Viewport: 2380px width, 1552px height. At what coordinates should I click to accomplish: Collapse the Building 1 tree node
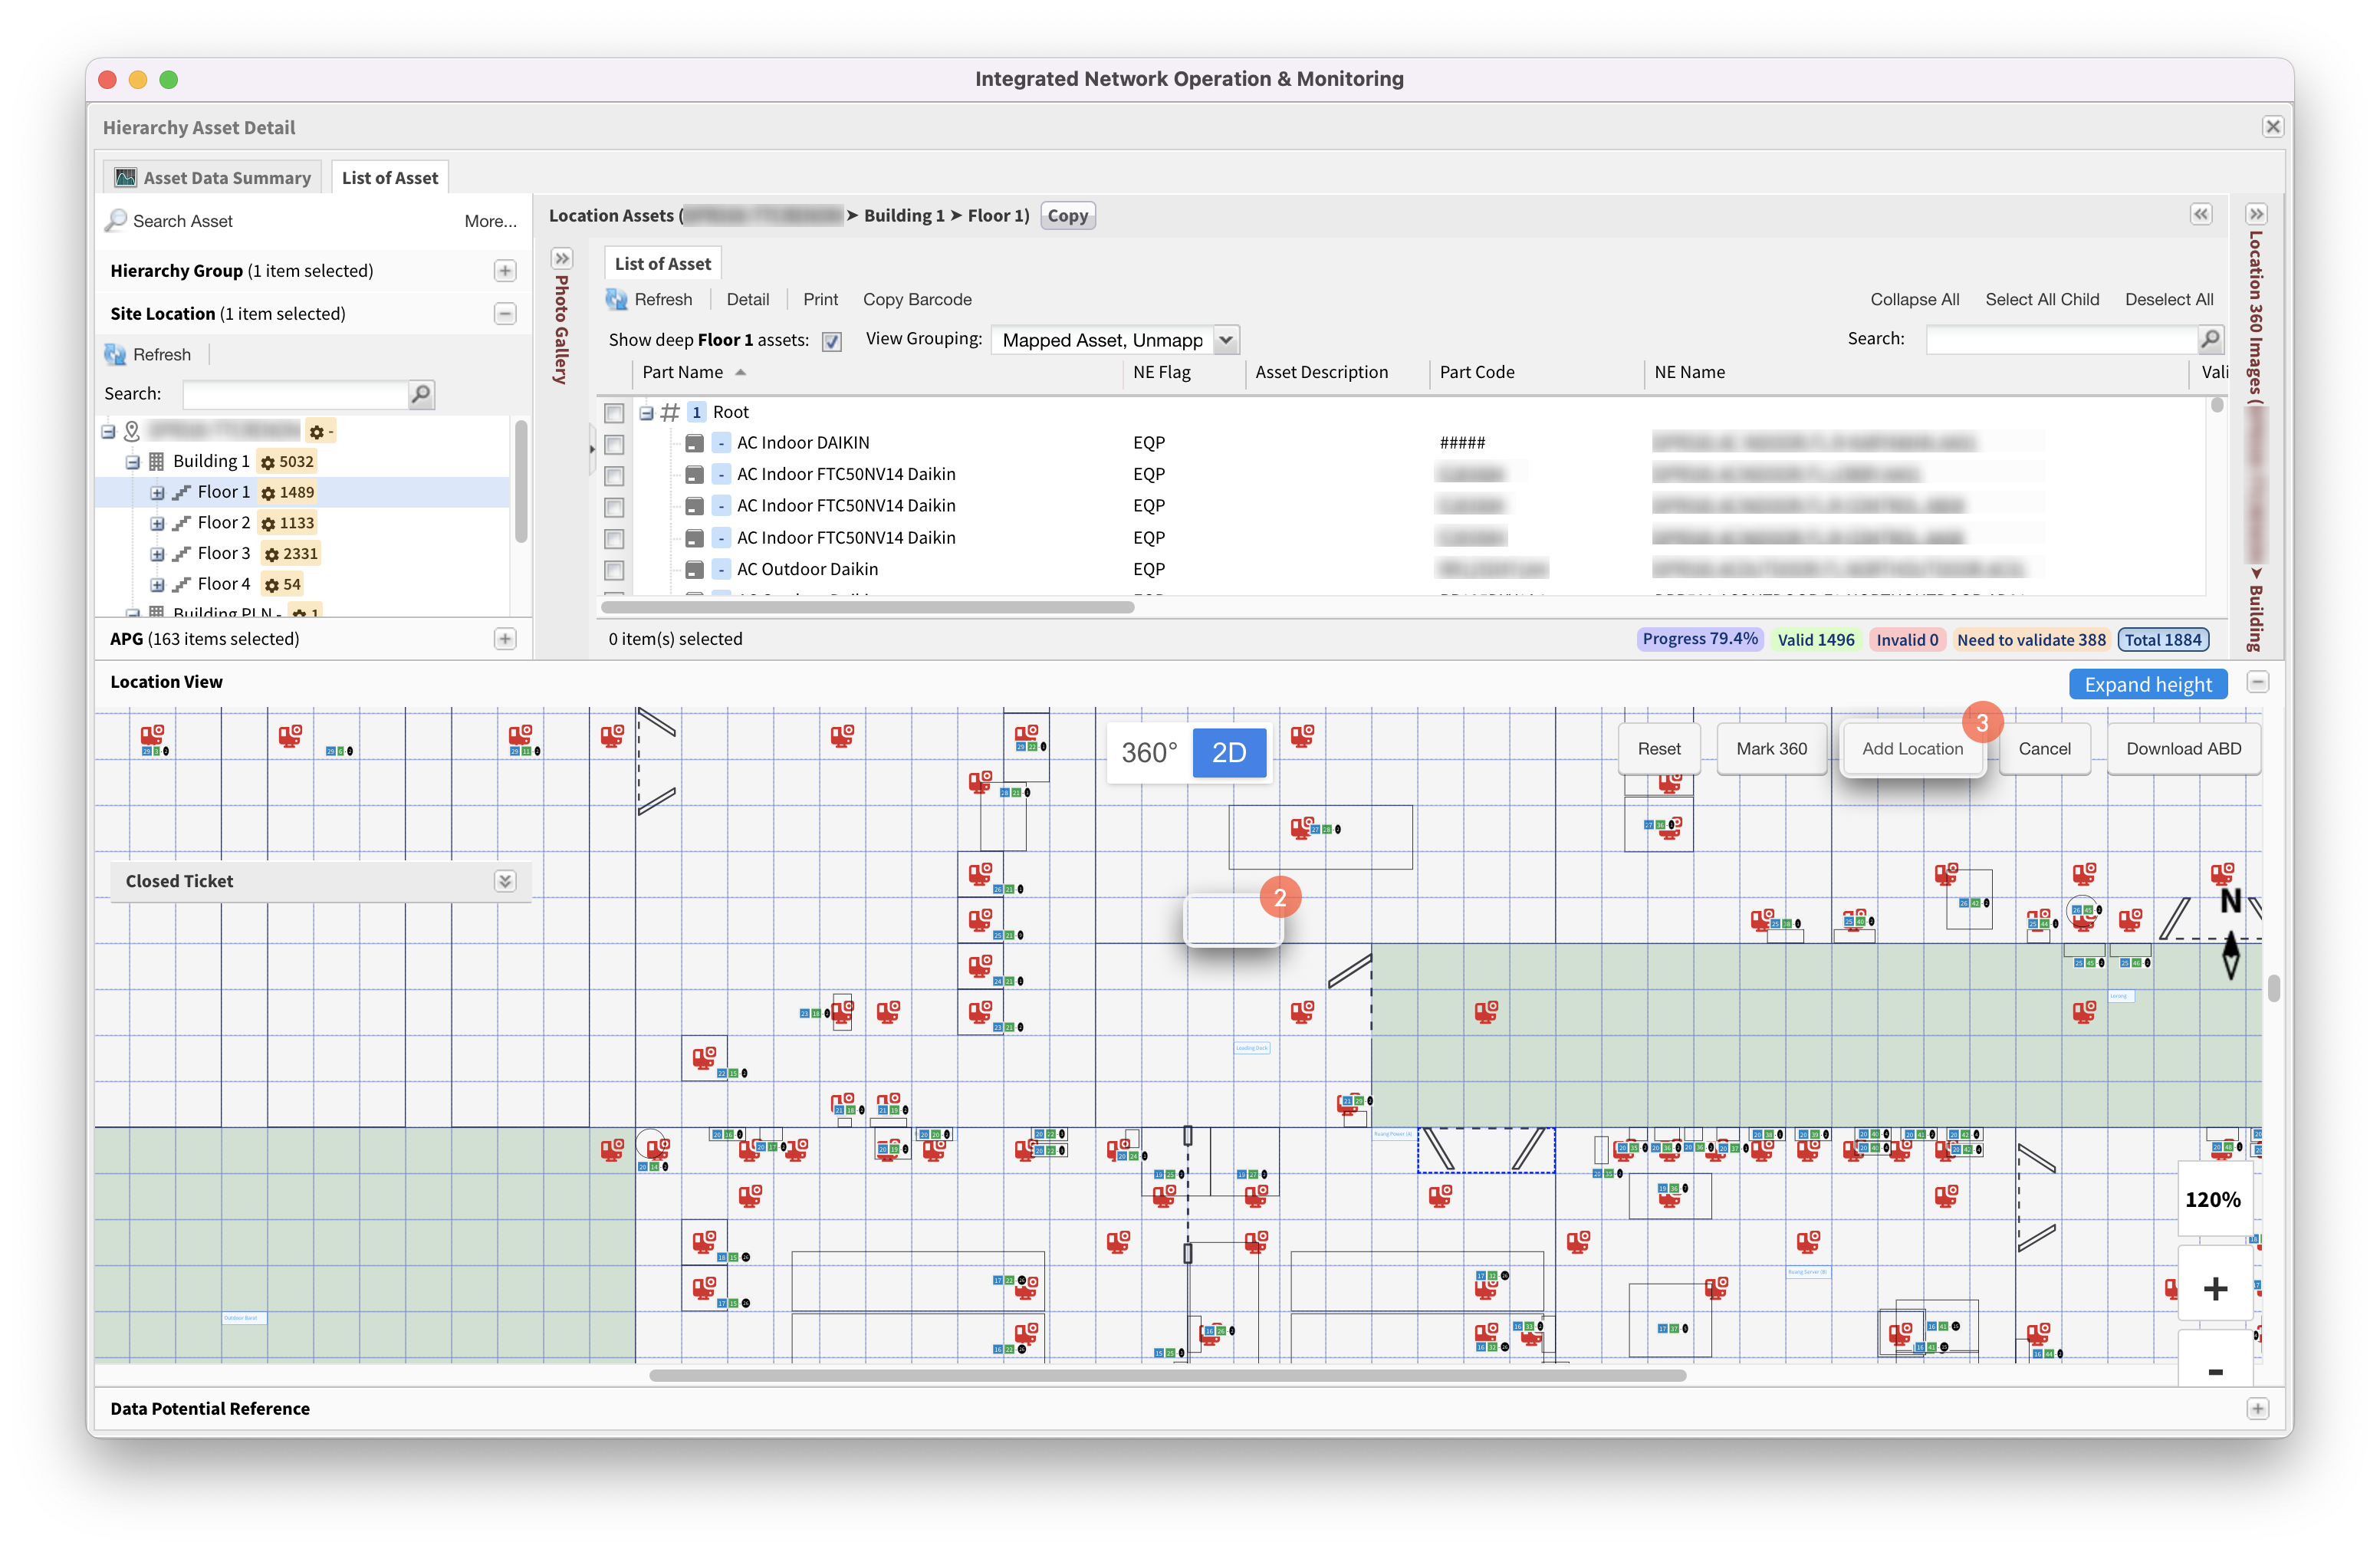132,462
